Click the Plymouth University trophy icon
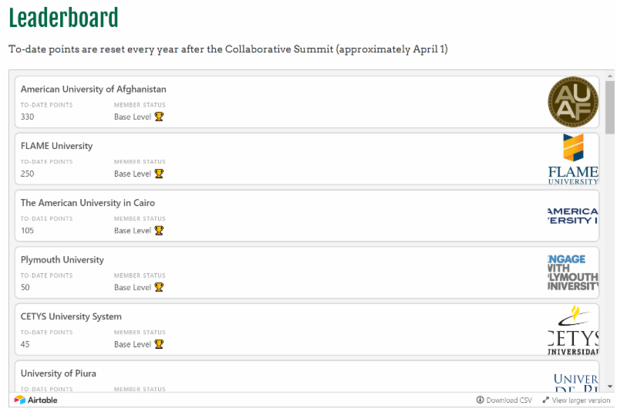Viewport: 617px width, 409px height. coord(159,287)
